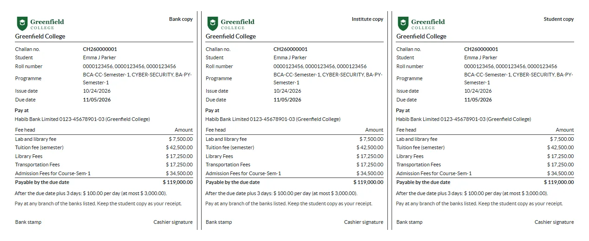Click the Greenfield logo on the Institute copy

click(x=231, y=23)
